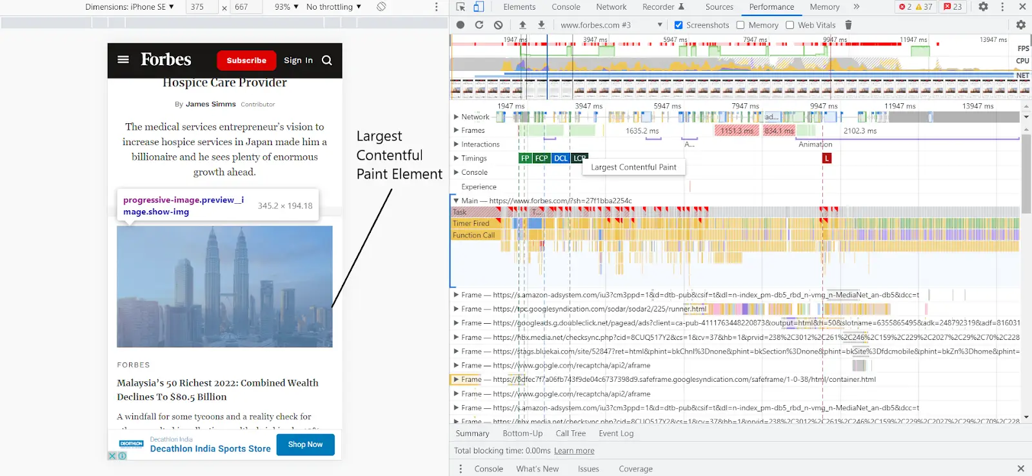Click the Learn more link

[x=574, y=451]
